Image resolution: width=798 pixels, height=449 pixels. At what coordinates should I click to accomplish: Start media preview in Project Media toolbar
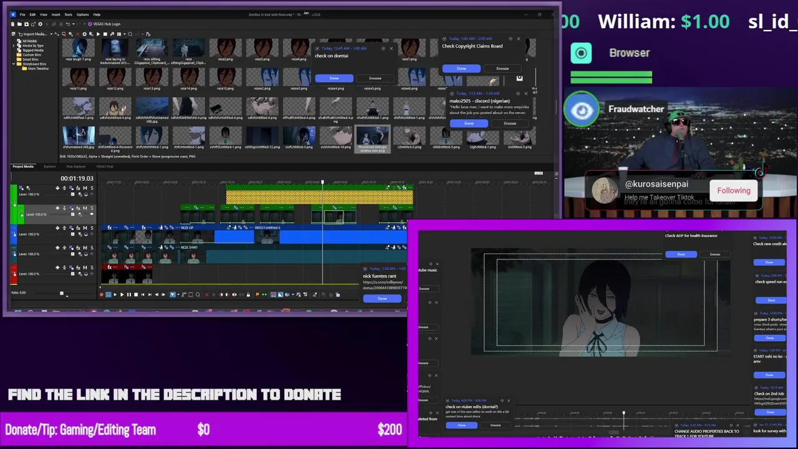pos(98,34)
